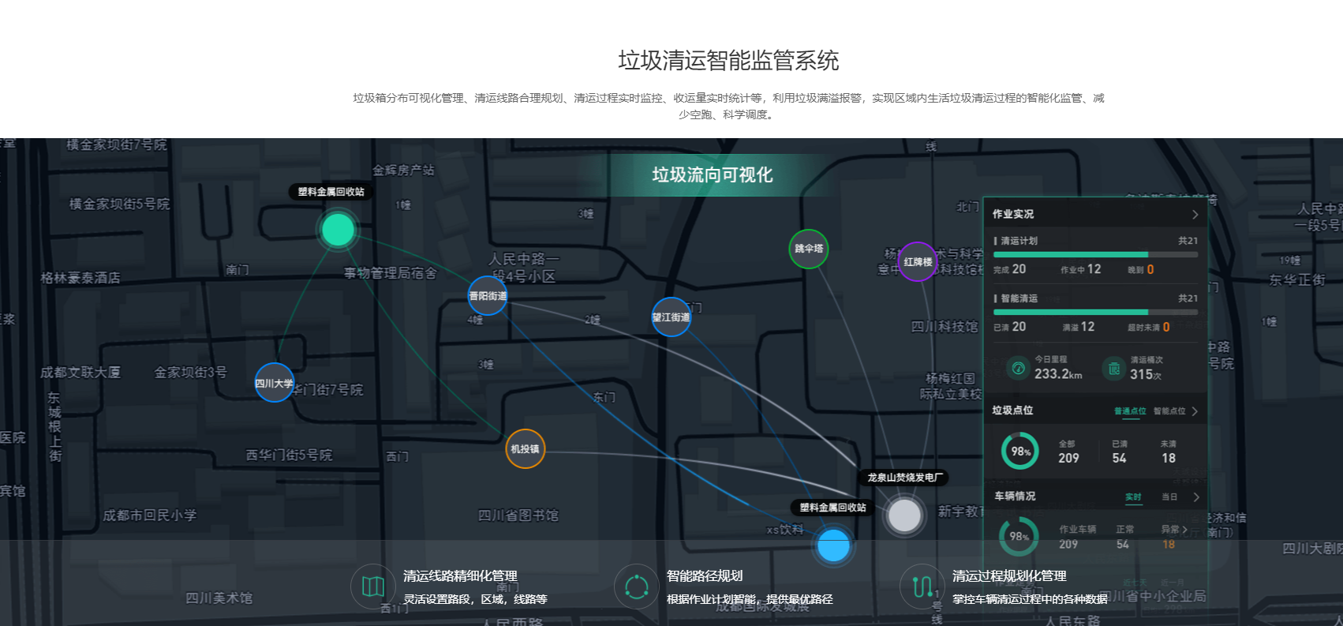Image resolution: width=1343 pixels, height=626 pixels.
Task: Select the blue 塑料金属回收站 node
Action: tap(833, 545)
